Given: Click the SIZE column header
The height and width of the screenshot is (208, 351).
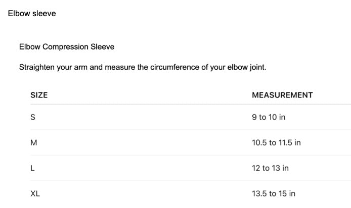Looking at the screenshot, I should coord(39,95).
